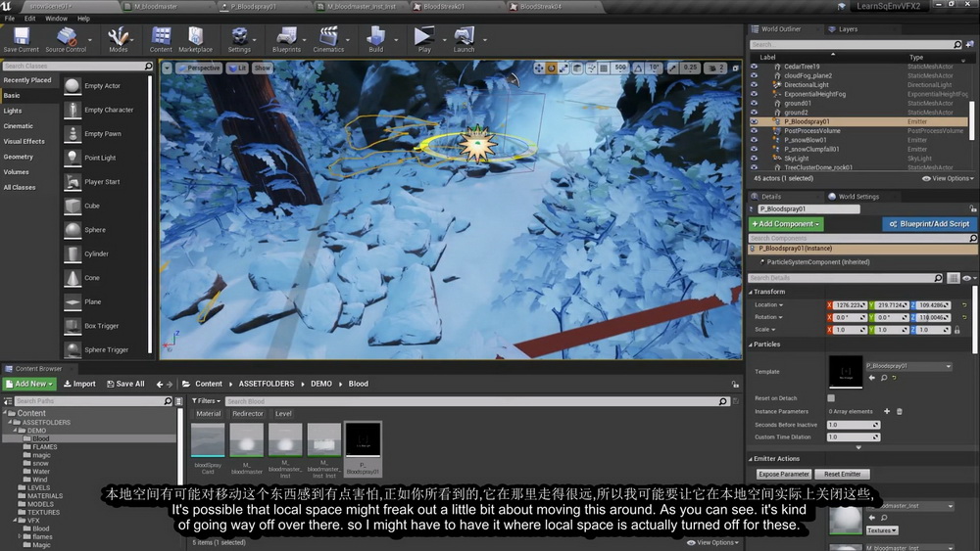Image resolution: width=980 pixels, height=551 pixels.
Task: Select the Point Light placement icon
Action: [x=73, y=158]
